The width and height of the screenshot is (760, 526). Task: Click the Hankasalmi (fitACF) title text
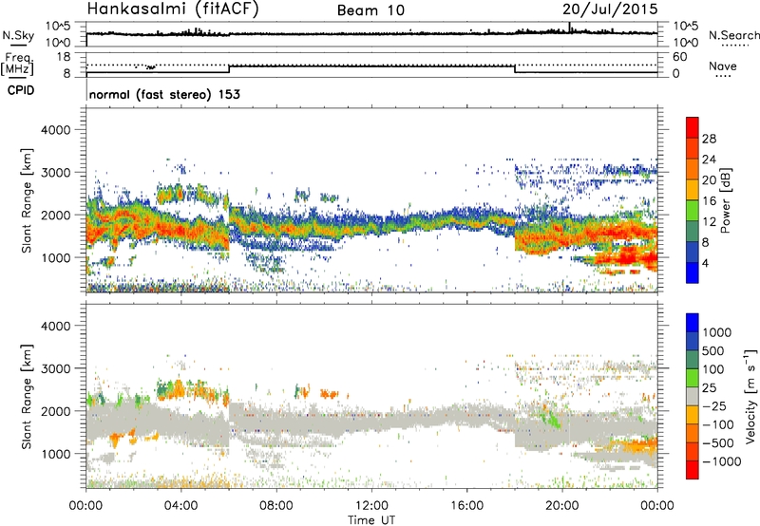(173, 9)
